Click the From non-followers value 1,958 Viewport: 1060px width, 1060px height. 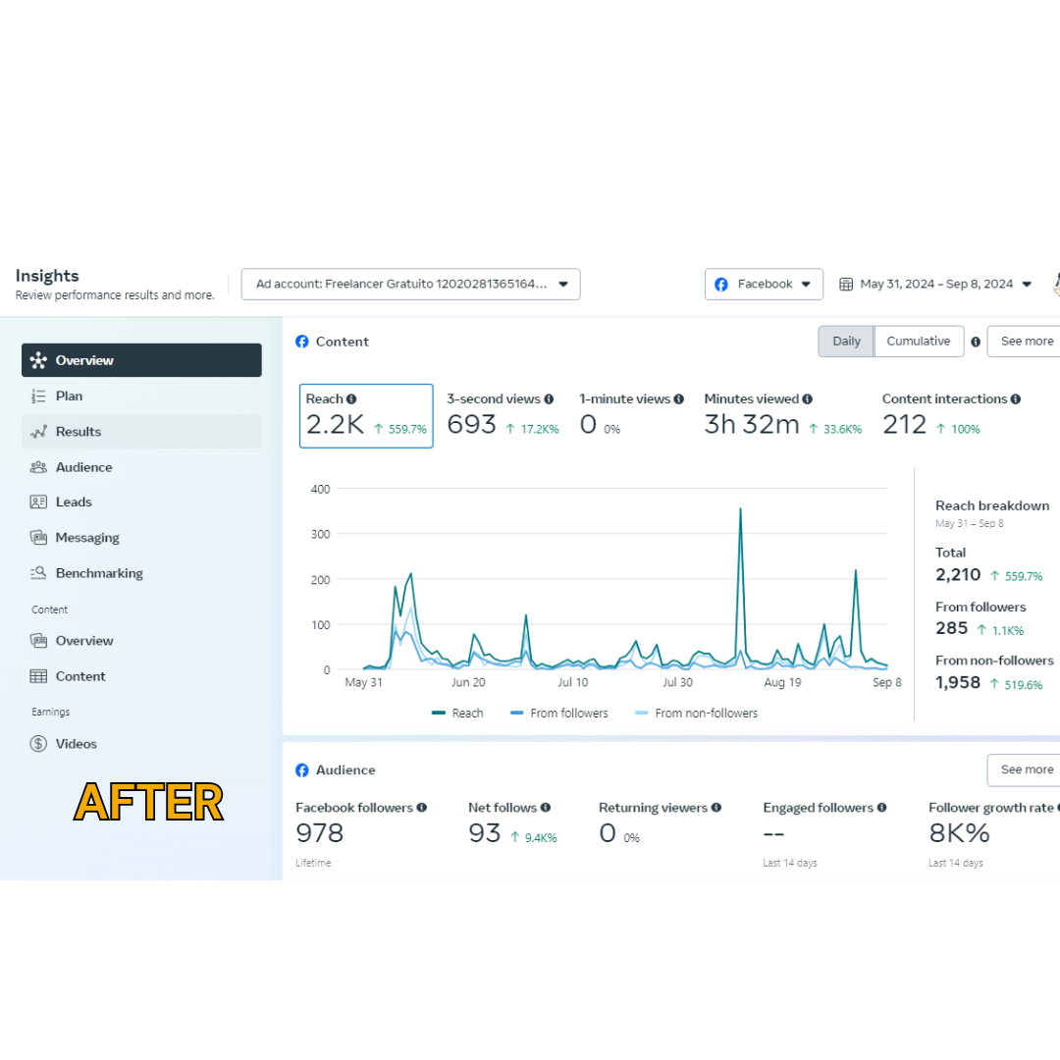coord(958,682)
